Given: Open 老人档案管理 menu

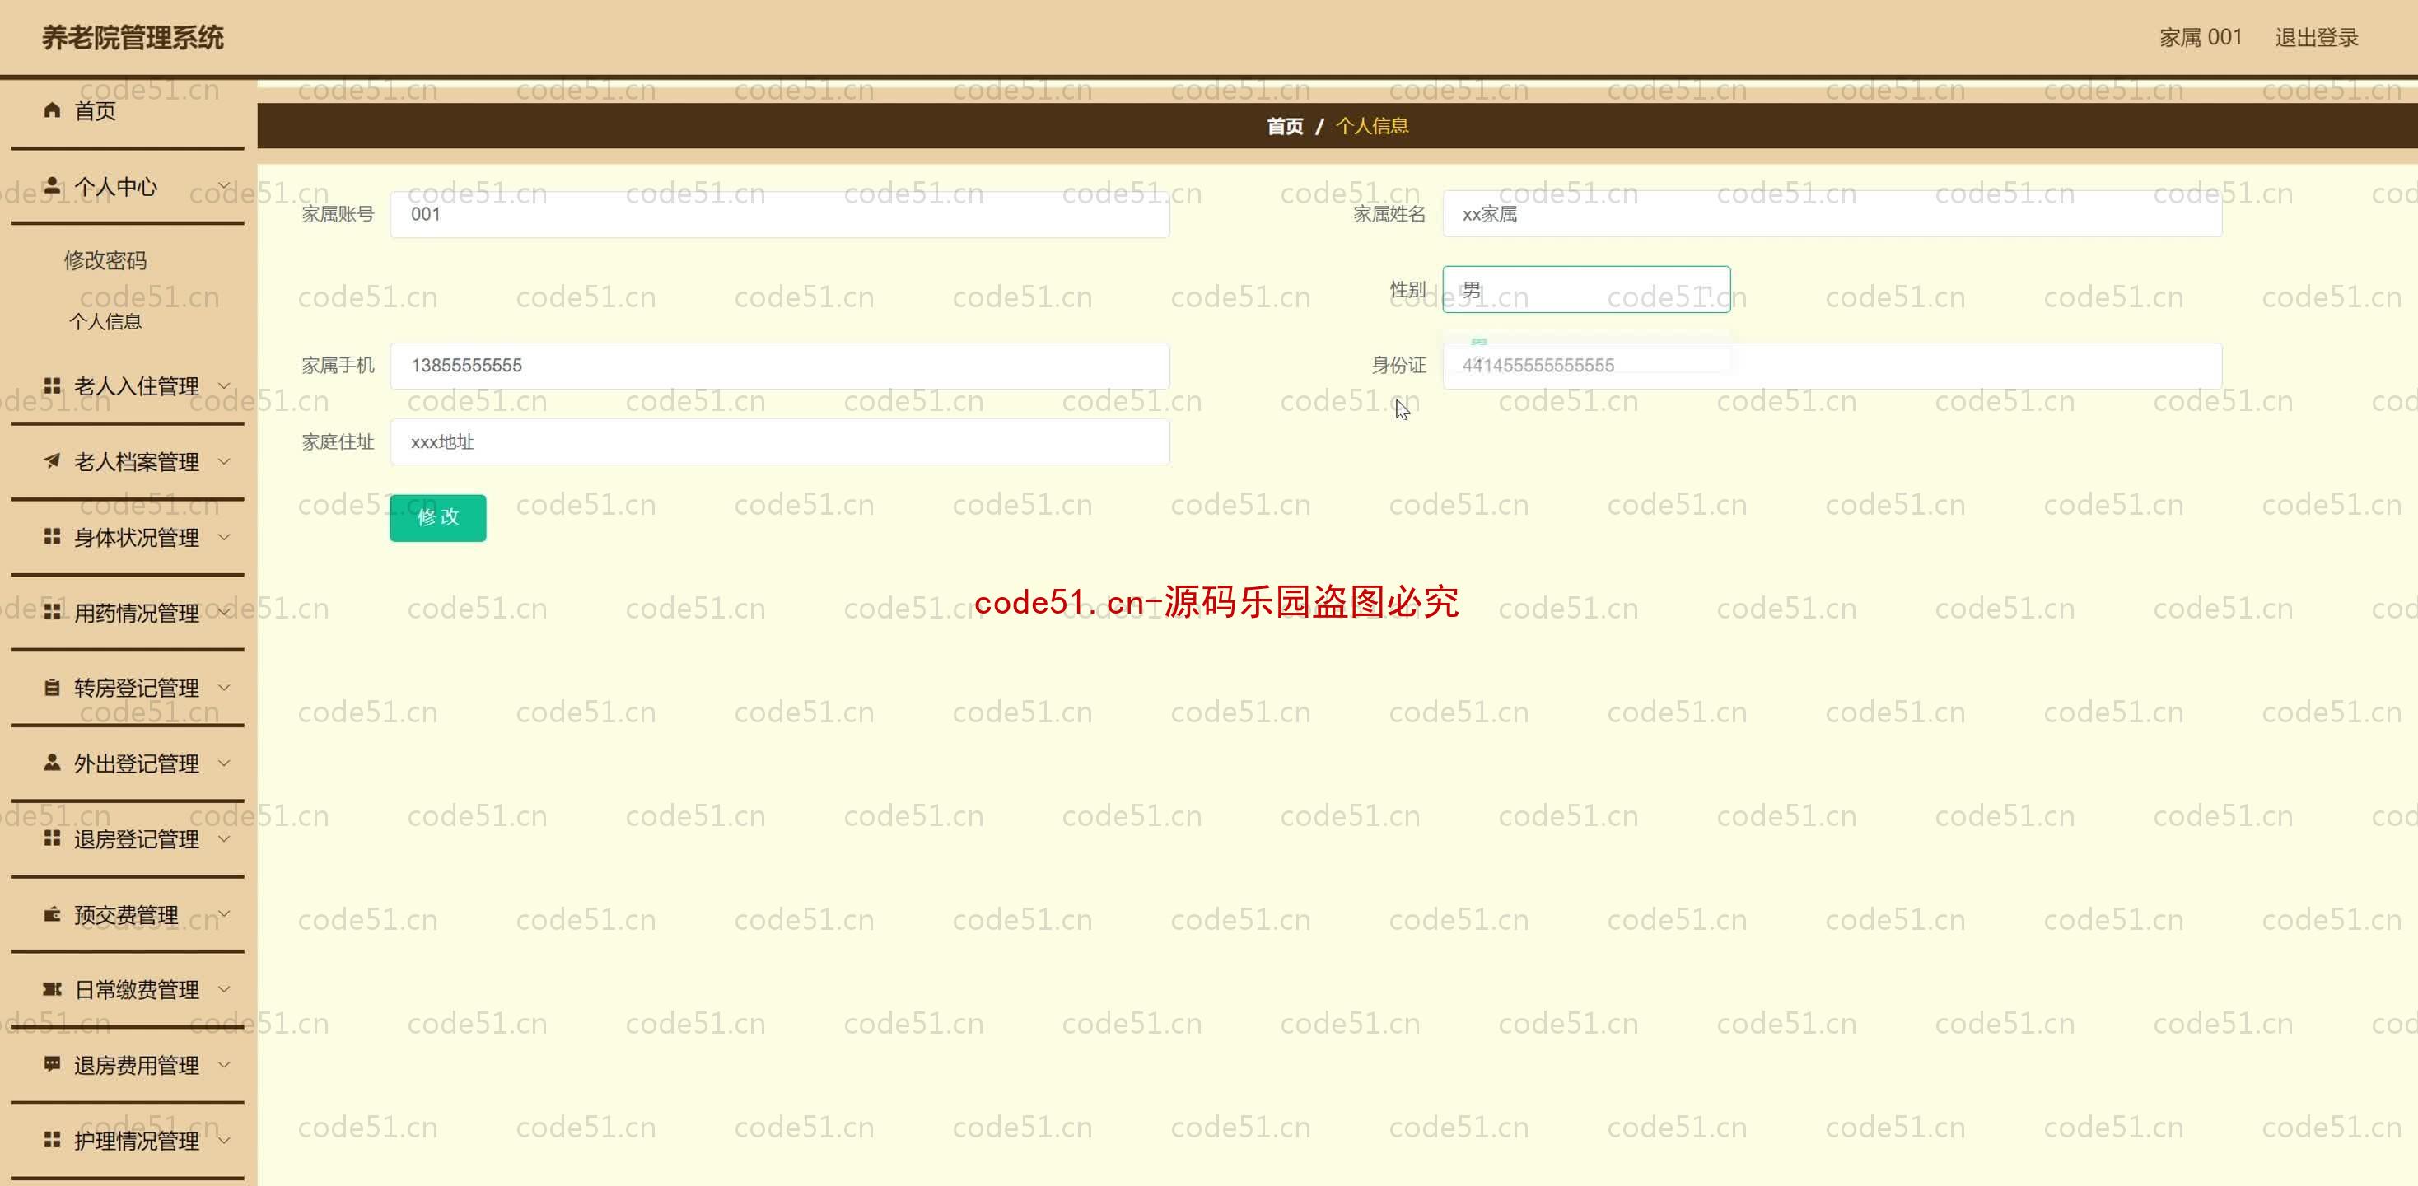Looking at the screenshot, I should coord(127,461).
